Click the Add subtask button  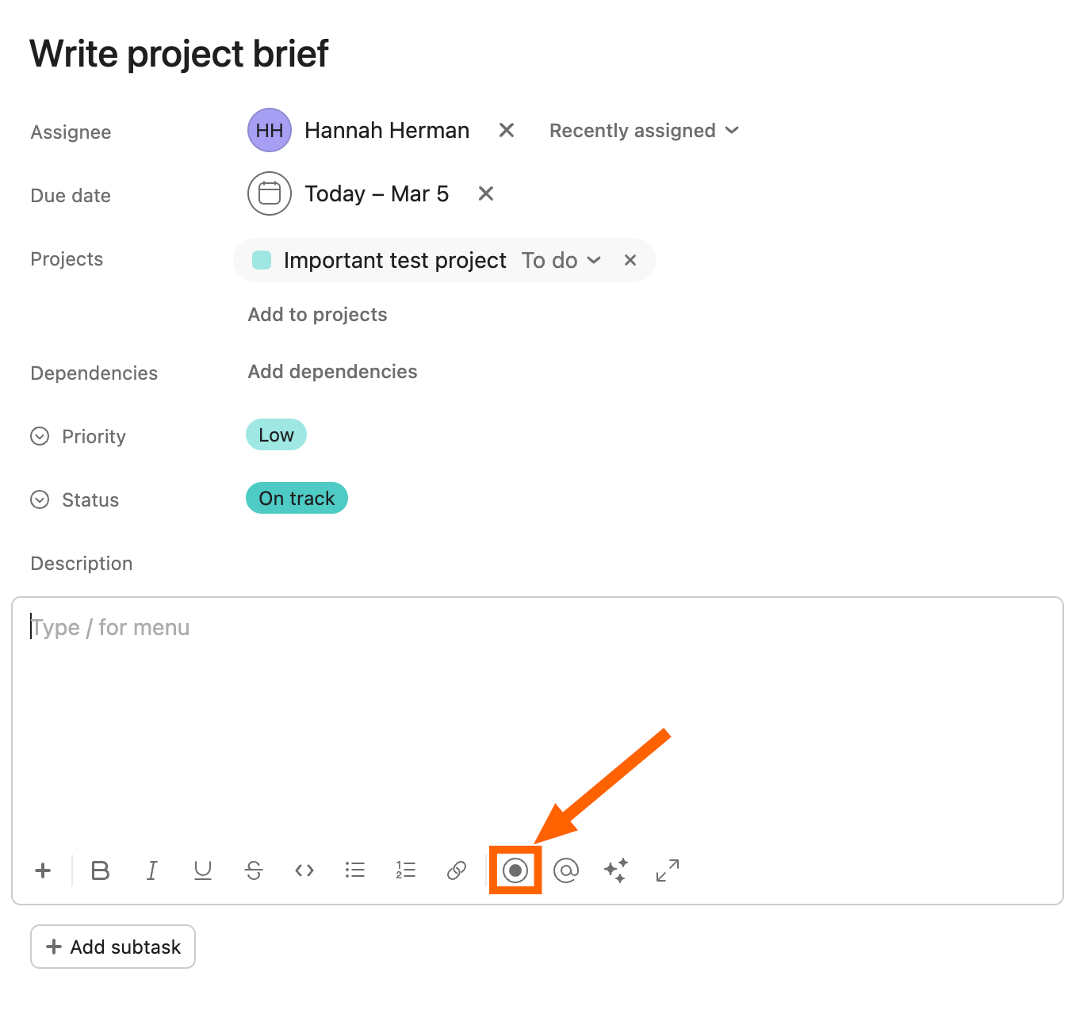click(x=113, y=947)
